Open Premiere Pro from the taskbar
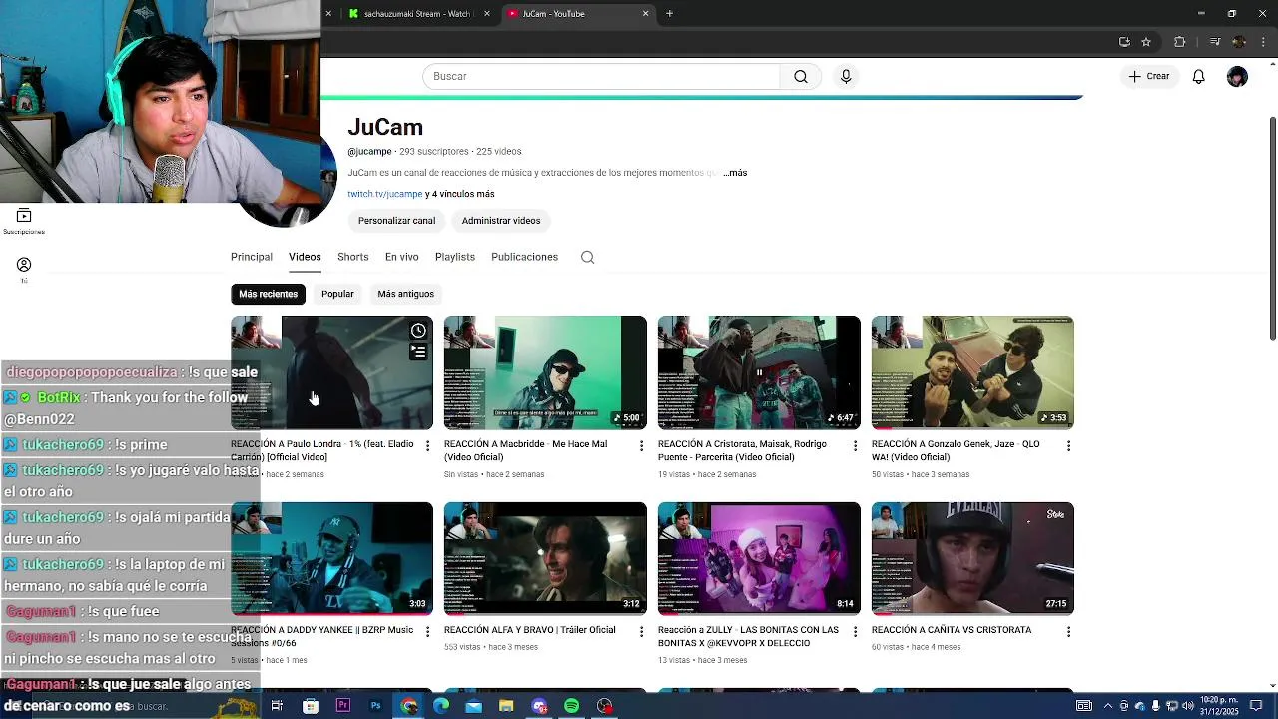The height and width of the screenshot is (719, 1278). tap(343, 705)
